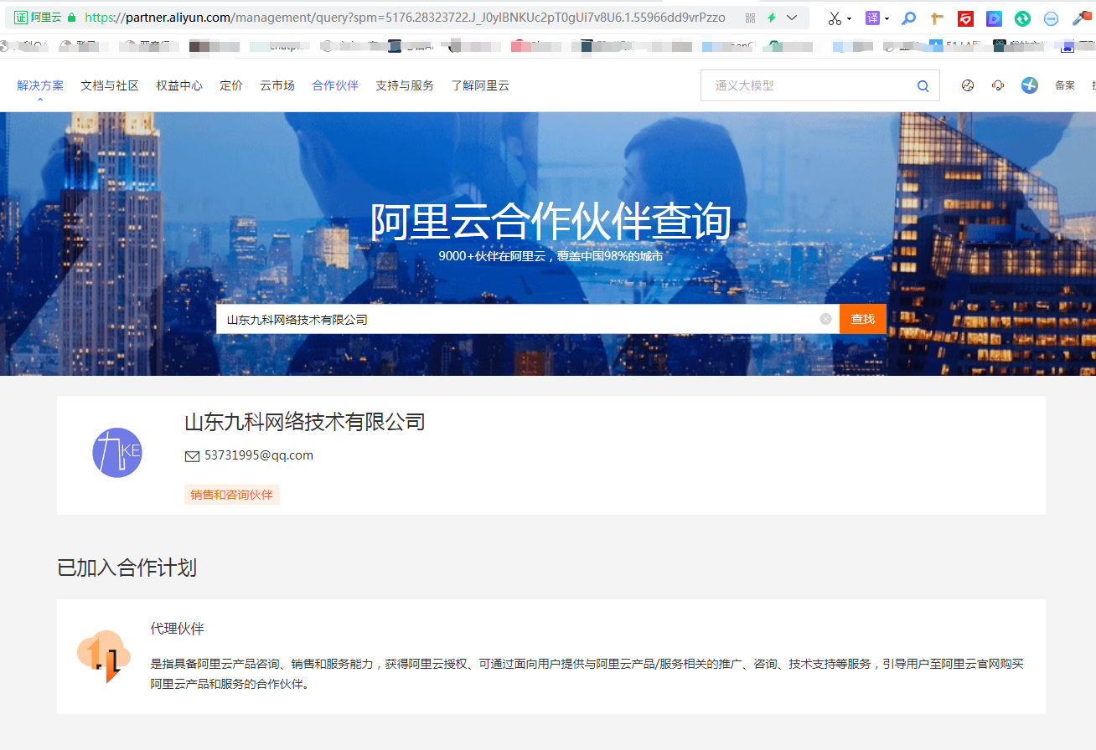Image resolution: width=1096 pixels, height=750 pixels.
Task: Click the email 53731995@qq.com
Action: pos(259,455)
